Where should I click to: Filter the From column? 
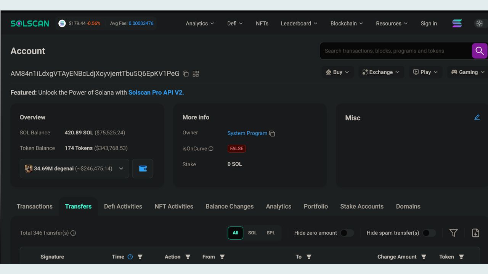(222, 257)
